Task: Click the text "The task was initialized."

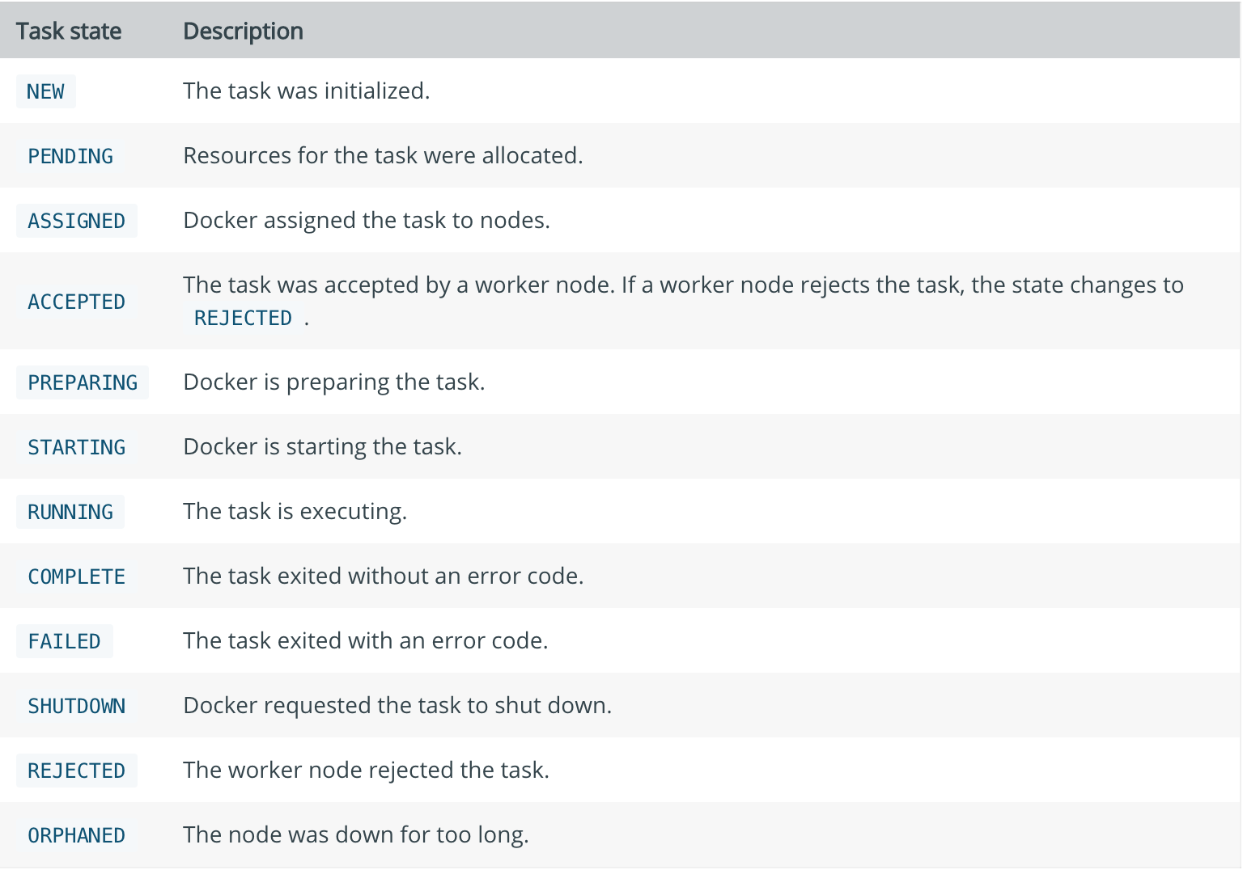Action: pos(306,91)
